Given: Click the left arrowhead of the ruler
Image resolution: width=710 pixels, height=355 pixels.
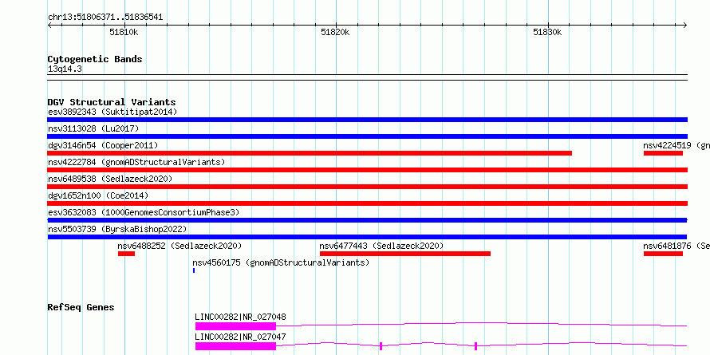Looking at the screenshot, I should tap(49, 26).
